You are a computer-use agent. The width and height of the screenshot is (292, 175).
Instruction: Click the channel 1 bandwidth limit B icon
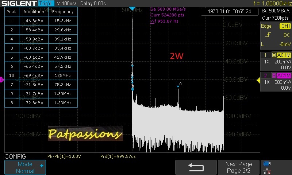(x=274, y=55)
